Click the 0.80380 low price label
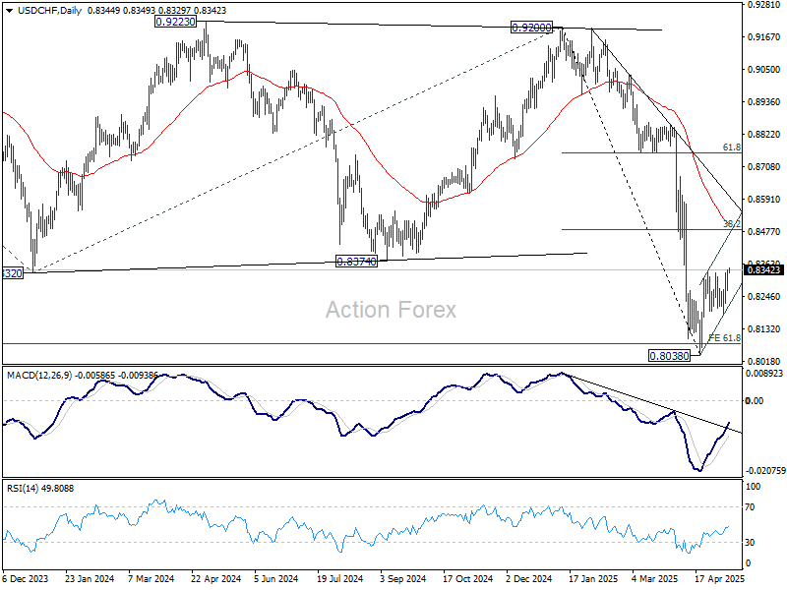This screenshot has height=590, width=787. click(x=671, y=355)
